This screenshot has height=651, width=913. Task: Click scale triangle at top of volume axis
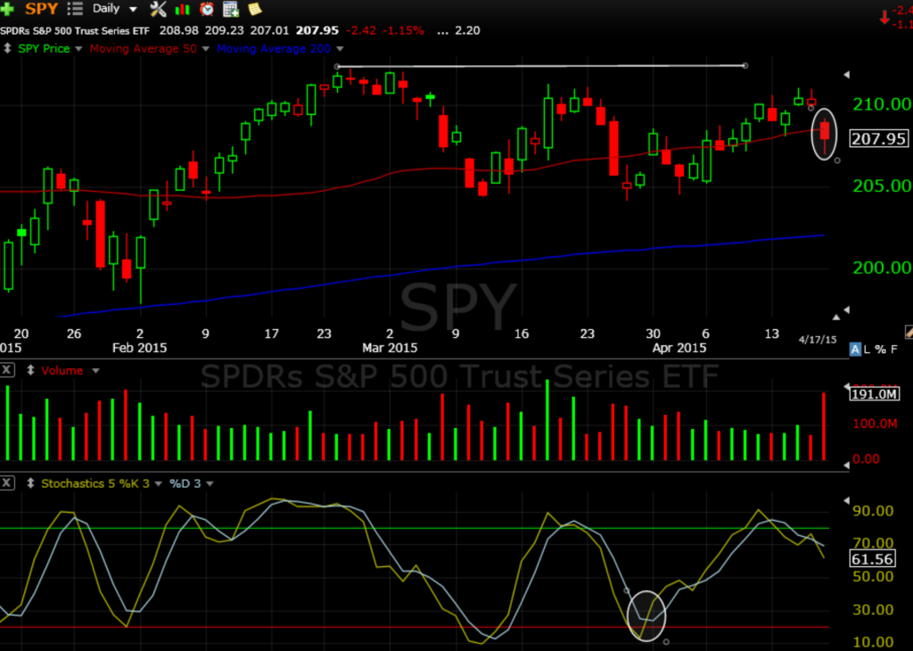click(x=847, y=387)
